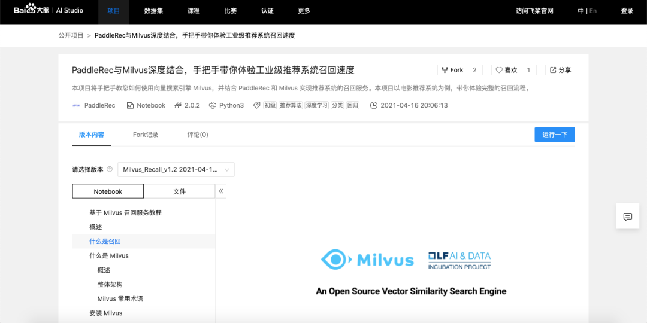Image resolution: width=647 pixels, height=323 pixels.
Task: Click the 喜欢 button
Action: 506,70
